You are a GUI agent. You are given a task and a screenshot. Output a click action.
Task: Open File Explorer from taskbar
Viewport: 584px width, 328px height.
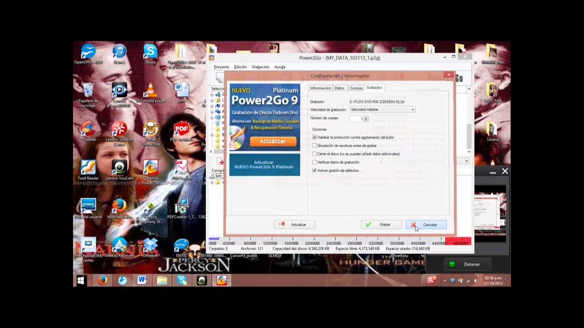162,280
